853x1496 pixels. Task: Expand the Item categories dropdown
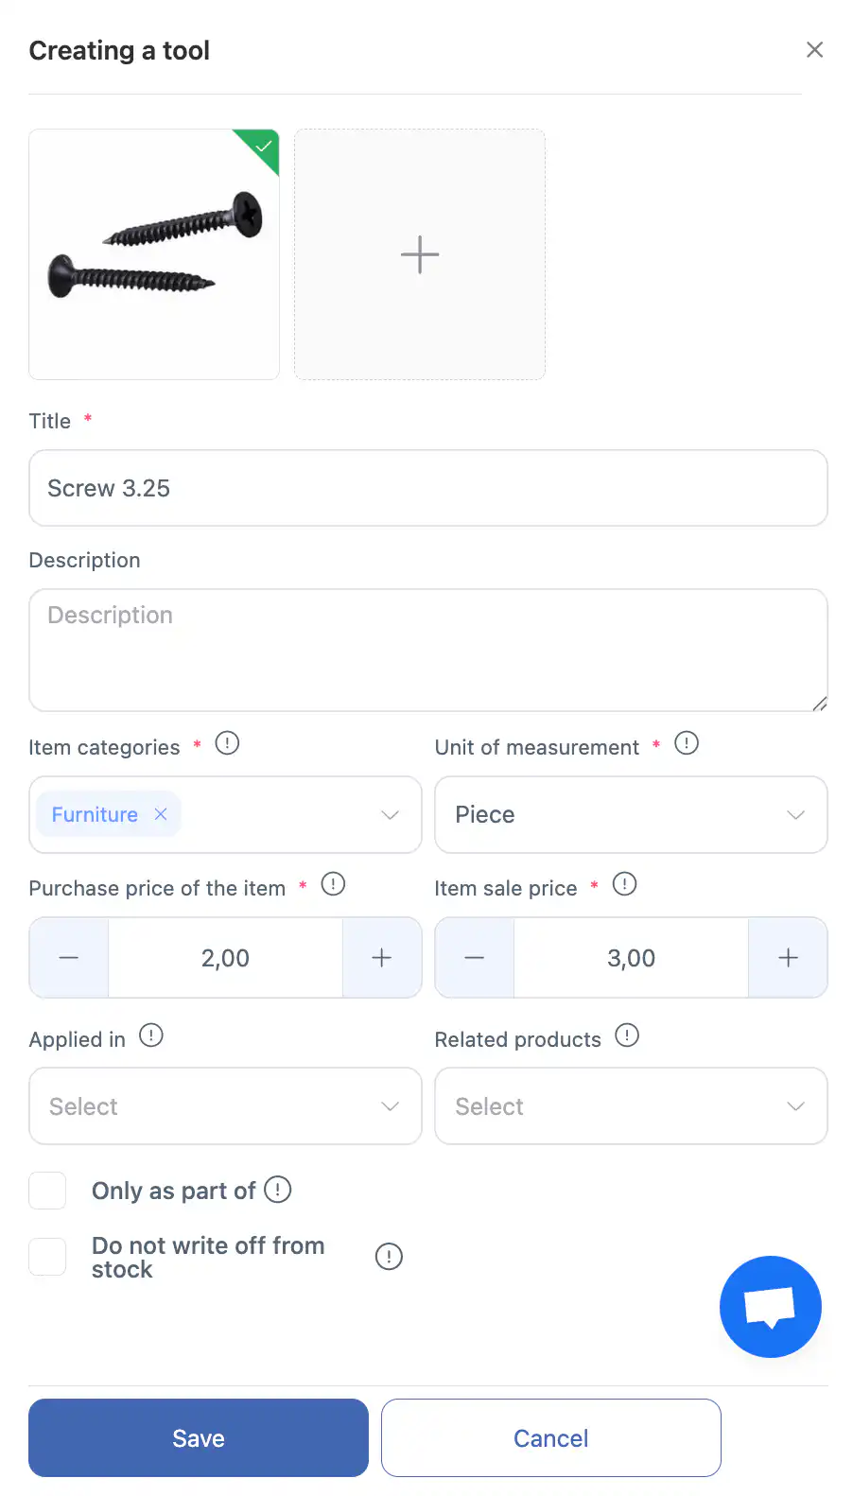point(390,815)
